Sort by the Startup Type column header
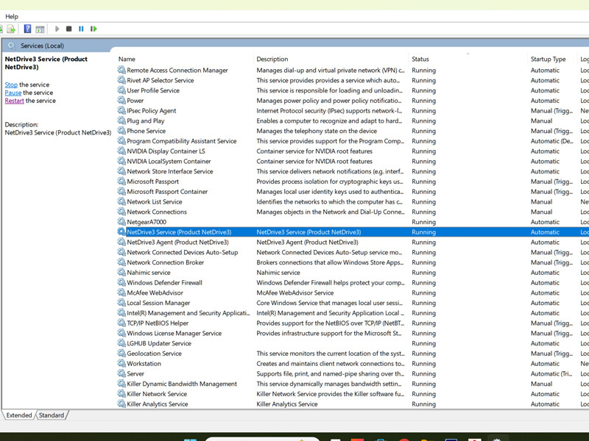The width and height of the screenshot is (589, 441). (x=548, y=60)
